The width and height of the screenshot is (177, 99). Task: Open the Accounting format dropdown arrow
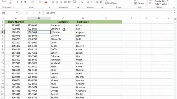(x=85, y=2)
